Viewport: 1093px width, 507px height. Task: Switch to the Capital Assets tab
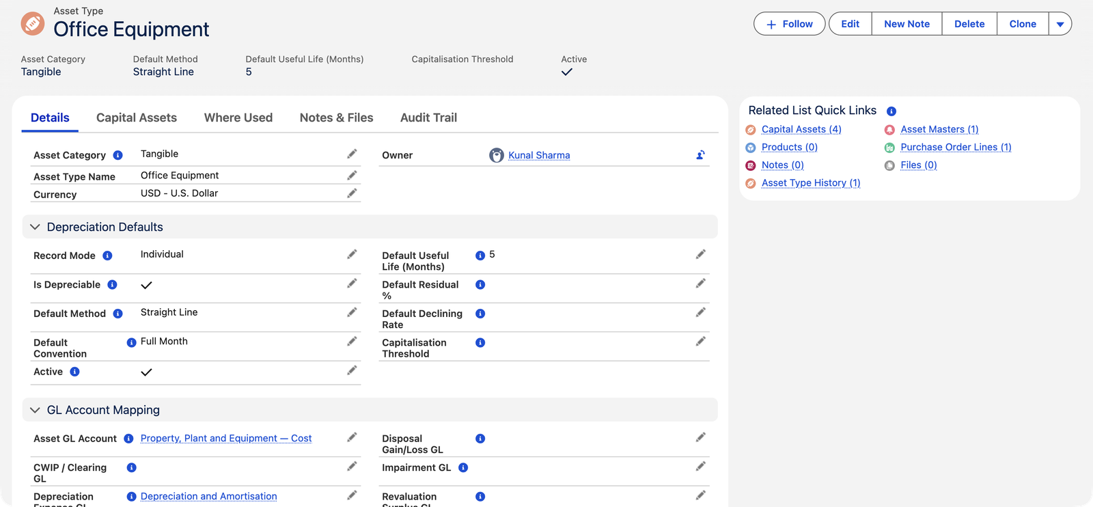click(137, 118)
